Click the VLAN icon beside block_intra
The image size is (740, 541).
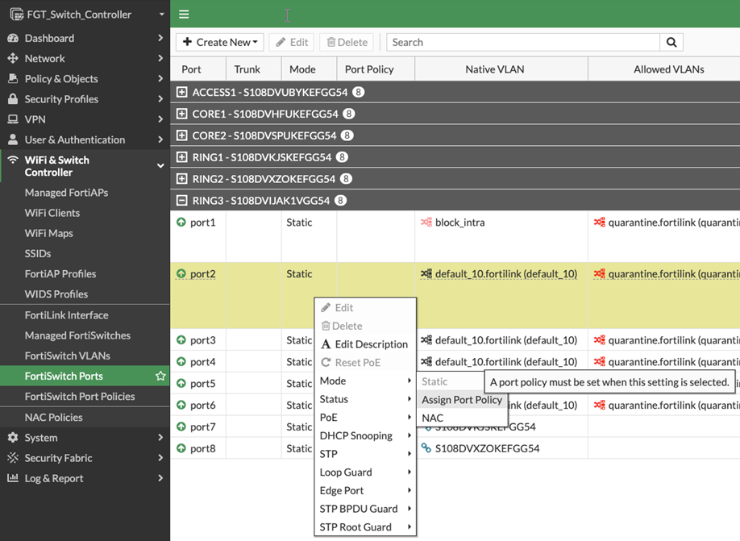click(426, 223)
